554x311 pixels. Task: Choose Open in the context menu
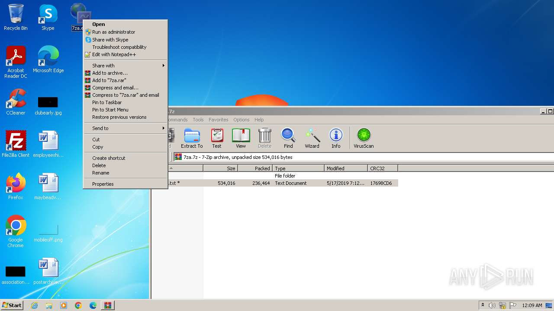(125, 24)
